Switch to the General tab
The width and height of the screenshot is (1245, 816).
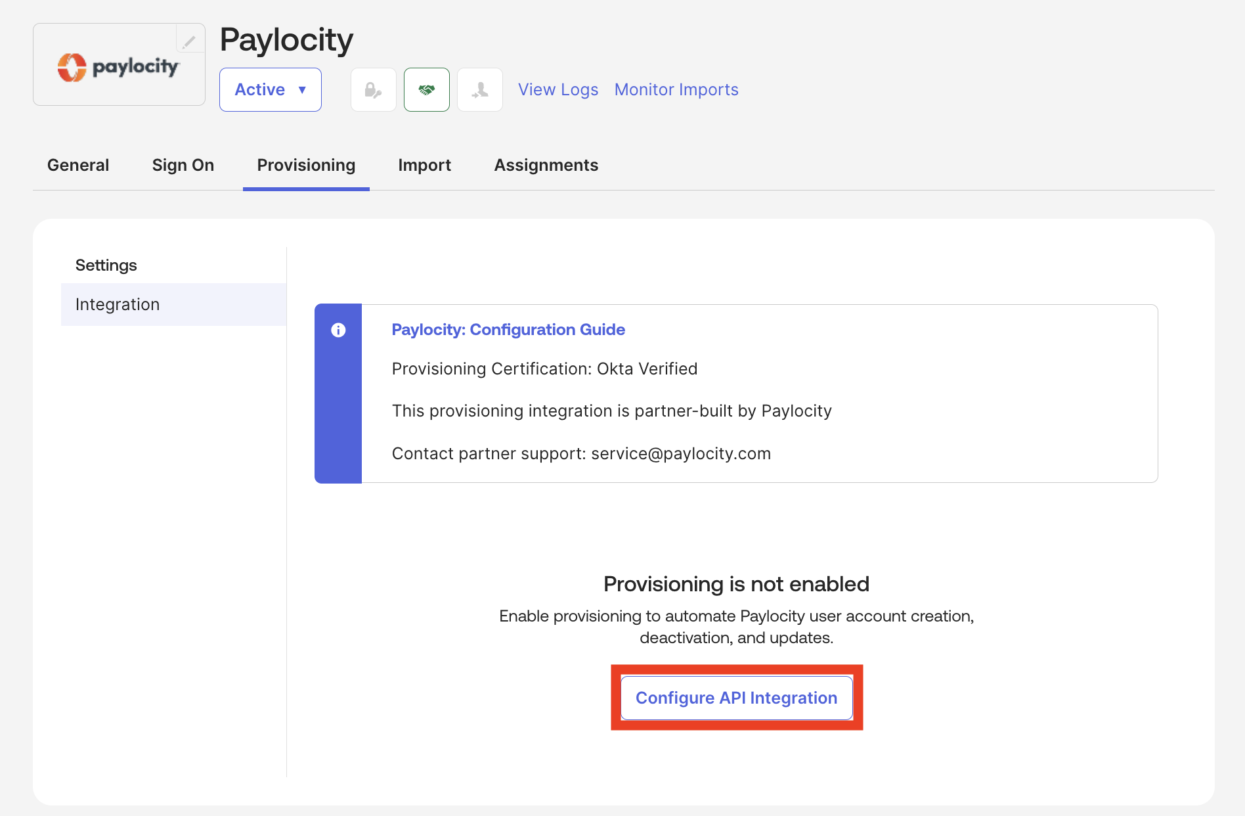[78, 165]
